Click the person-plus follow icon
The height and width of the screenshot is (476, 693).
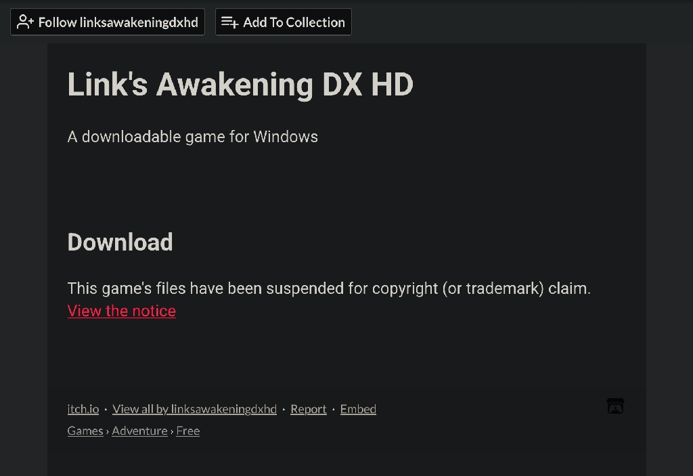(25, 22)
